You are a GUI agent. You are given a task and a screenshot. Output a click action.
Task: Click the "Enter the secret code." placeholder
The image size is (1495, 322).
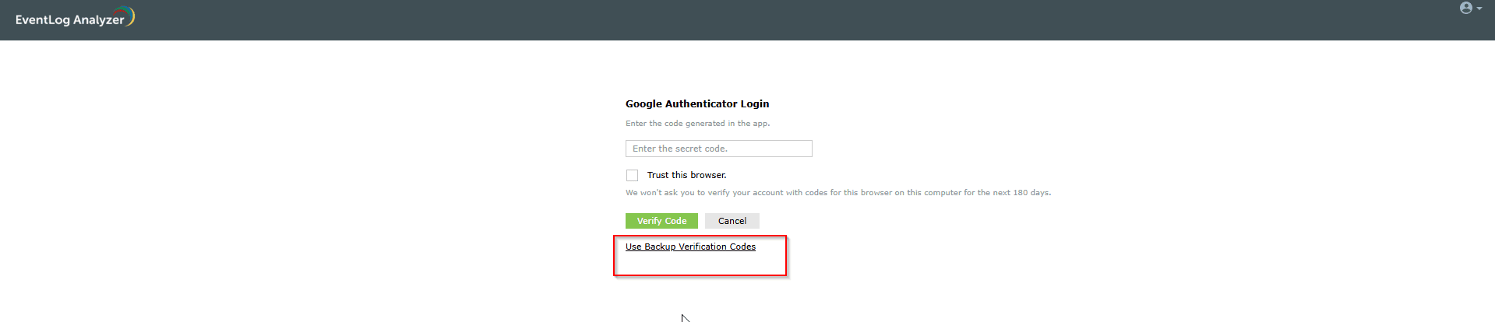pos(679,149)
